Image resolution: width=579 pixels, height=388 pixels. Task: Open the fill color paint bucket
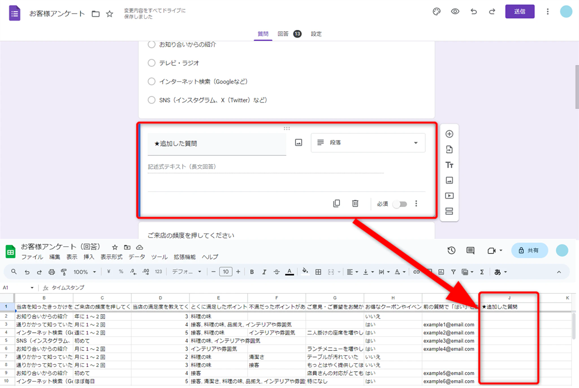click(305, 272)
